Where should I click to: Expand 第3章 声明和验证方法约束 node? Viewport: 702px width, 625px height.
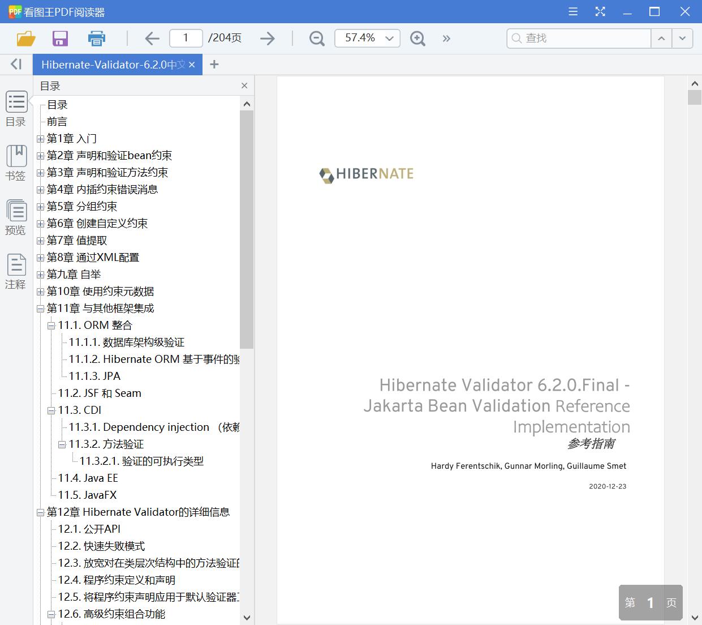[x=40, y=173]
